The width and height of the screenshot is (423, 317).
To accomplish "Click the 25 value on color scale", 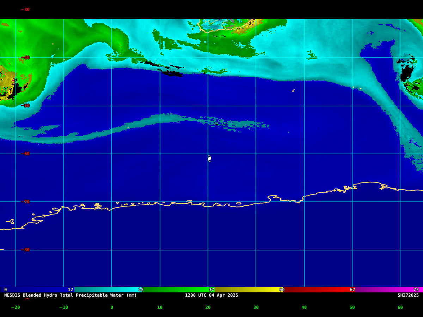I will pyautogui.click(x=141, y=290).
